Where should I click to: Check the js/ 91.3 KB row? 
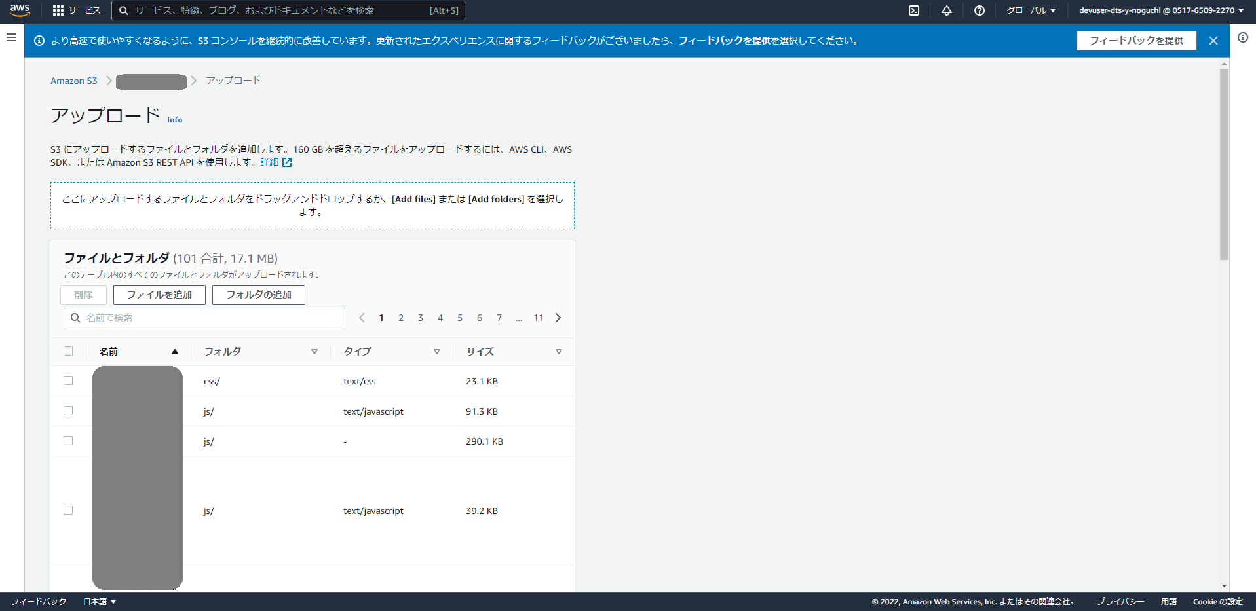(x=68, y=411)
